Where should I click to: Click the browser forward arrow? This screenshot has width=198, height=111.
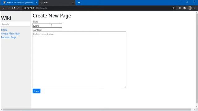[8, 8]
